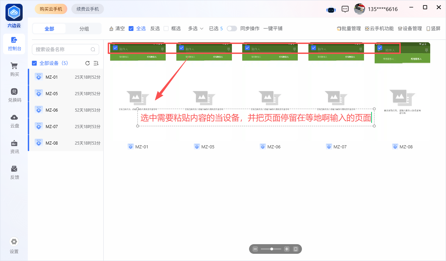Screen dimensions: 446x261
Task: Click the refresh icon beside 全部设备
Action: click(x=87, y=63)
